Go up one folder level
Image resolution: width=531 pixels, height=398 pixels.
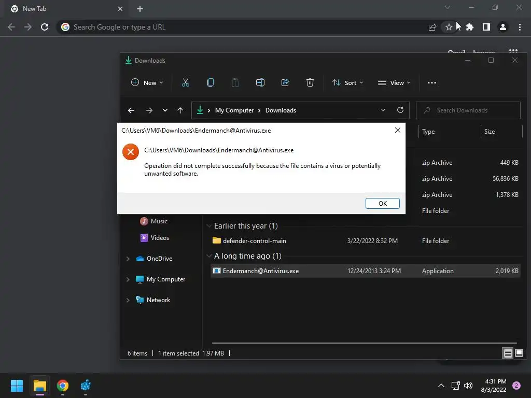click(x=180, y=110)
